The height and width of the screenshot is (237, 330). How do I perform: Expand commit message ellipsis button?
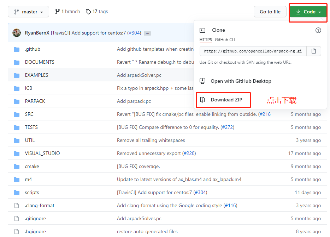(147, 33)
